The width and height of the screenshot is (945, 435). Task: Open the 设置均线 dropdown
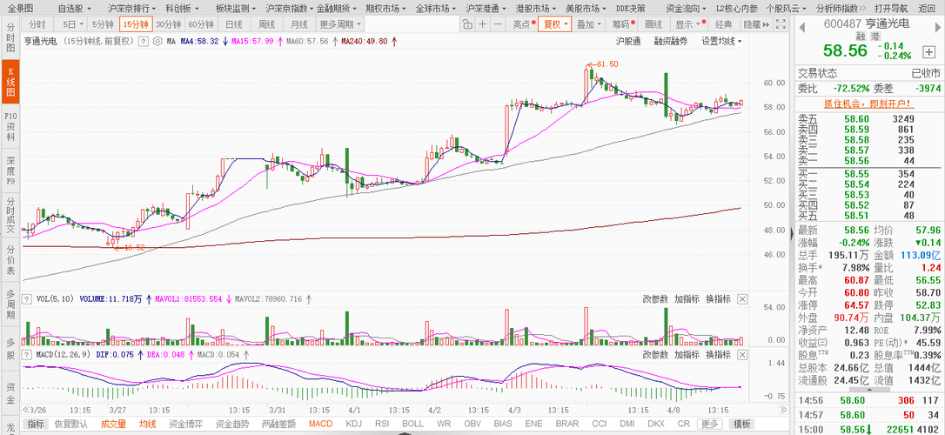[x=720, y=42]
